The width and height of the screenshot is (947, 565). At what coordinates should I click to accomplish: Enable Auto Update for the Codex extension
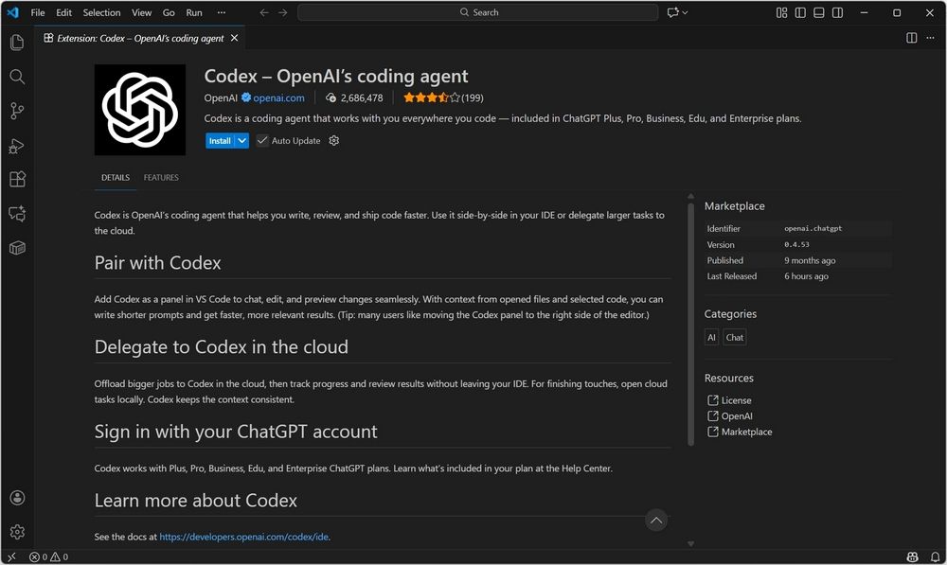pyautogui.click(x=261, y=140)
